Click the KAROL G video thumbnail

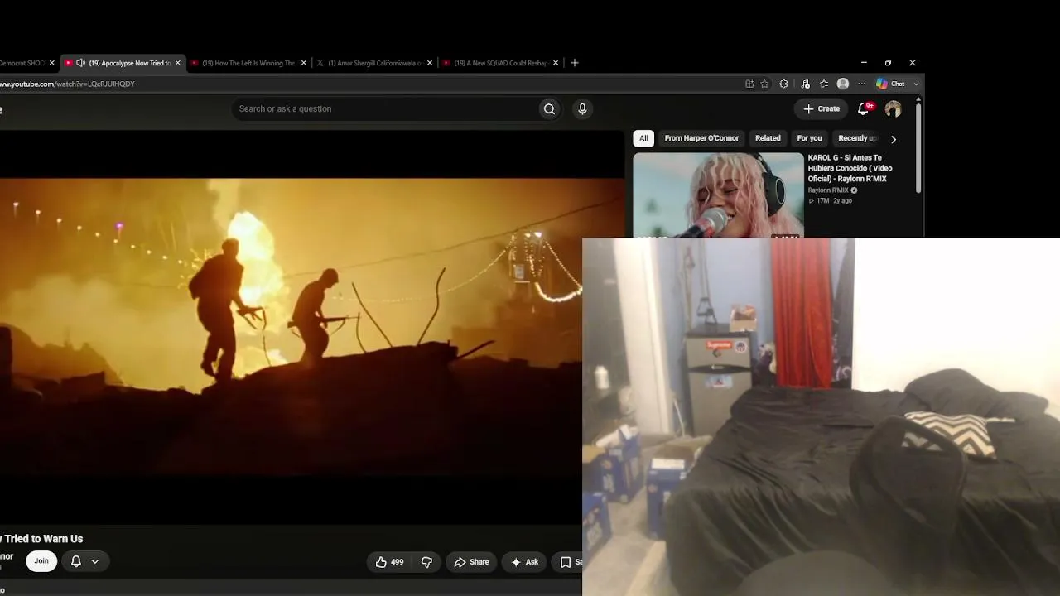point(718,195)
